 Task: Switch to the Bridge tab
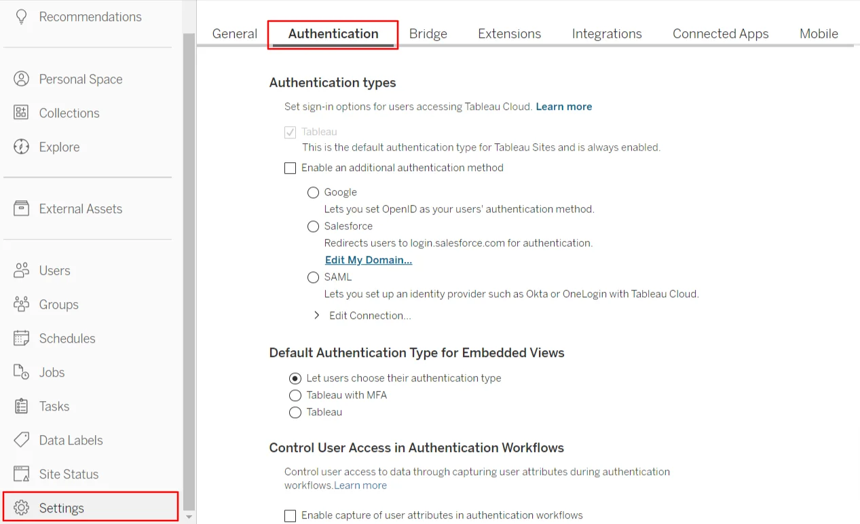click(x=428, y=33)
